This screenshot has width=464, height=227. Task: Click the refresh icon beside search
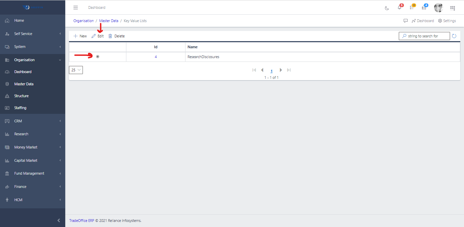tap(454, 36)
